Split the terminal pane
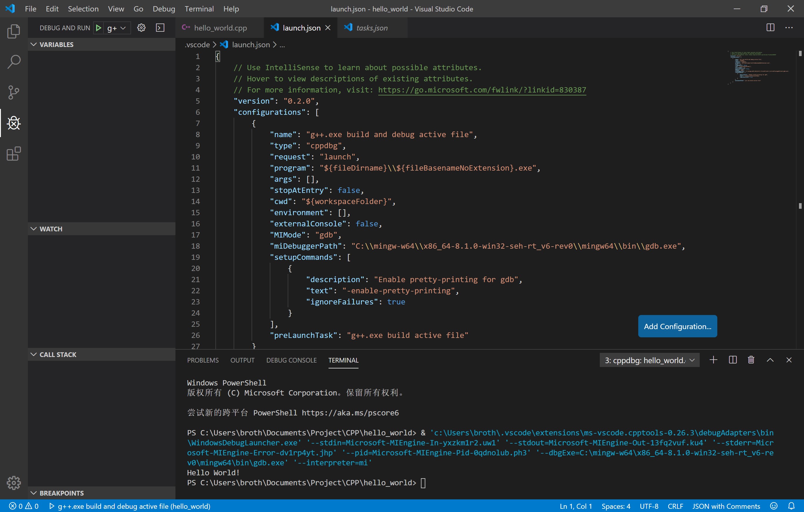Screen dimensions: 804x512 (733, 360)
